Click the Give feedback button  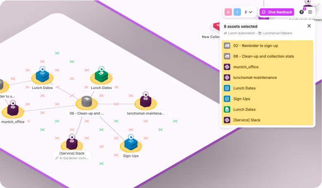(277, 12)
